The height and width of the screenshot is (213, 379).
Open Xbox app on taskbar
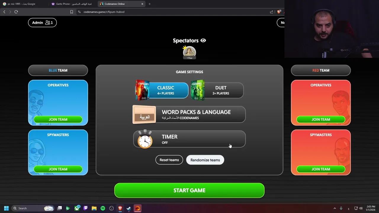point(77,208)
